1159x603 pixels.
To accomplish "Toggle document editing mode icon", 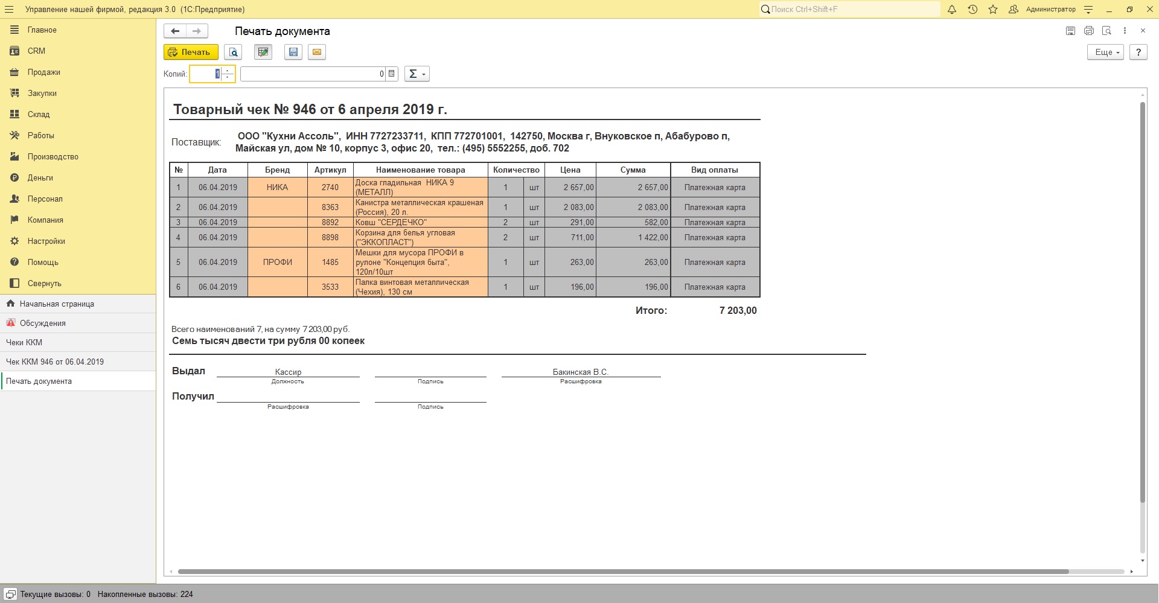I will [x=263, y=52].
